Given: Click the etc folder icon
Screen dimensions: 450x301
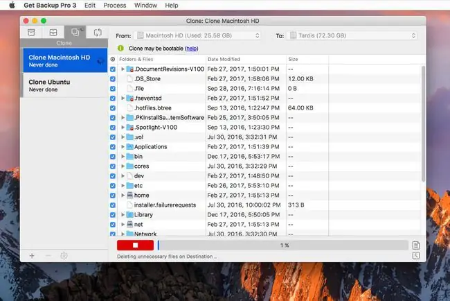Looking at the screenshot, I should tap(130, 185).
